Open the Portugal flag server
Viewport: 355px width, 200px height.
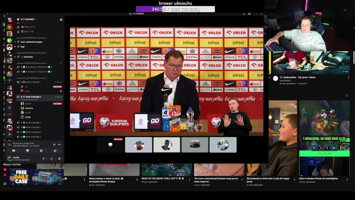click(9, 27)
